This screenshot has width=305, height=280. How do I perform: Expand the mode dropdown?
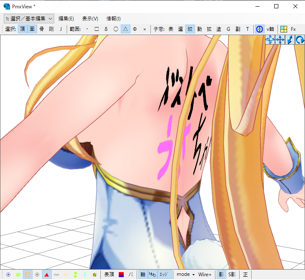pyautogui.click(x=185, y=275)
